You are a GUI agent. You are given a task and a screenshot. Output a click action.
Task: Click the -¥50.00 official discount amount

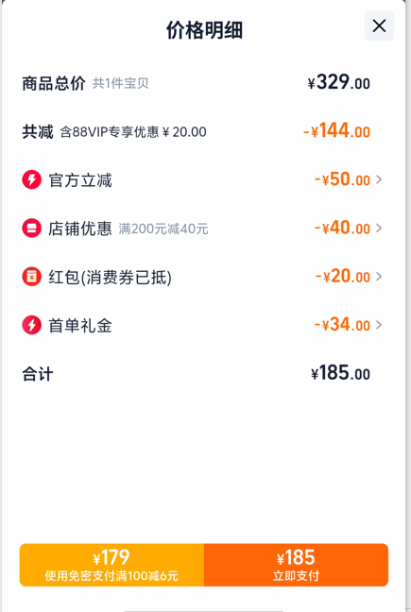tap(342, 179)
